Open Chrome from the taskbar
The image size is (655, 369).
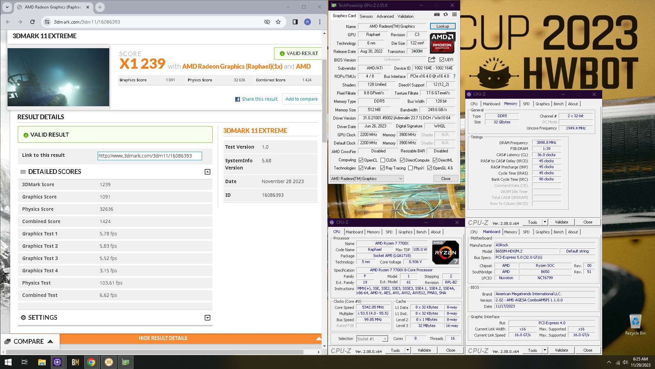click(91, 362)
